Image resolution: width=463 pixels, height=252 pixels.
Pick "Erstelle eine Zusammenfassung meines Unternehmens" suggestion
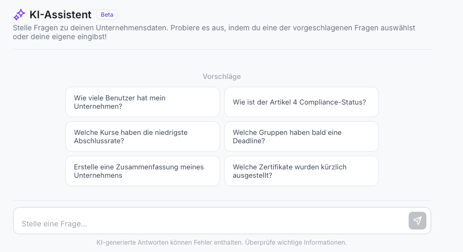click(143, 171)
